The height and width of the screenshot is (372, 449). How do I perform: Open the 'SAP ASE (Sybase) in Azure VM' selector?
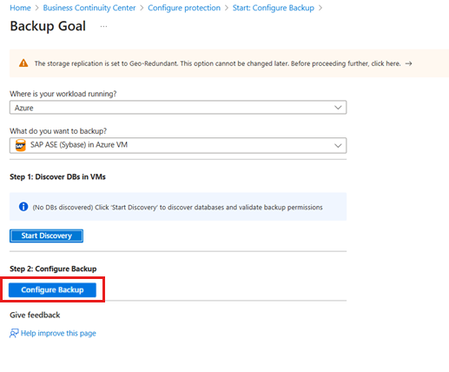pyautogui.click(x=178, y=145)
